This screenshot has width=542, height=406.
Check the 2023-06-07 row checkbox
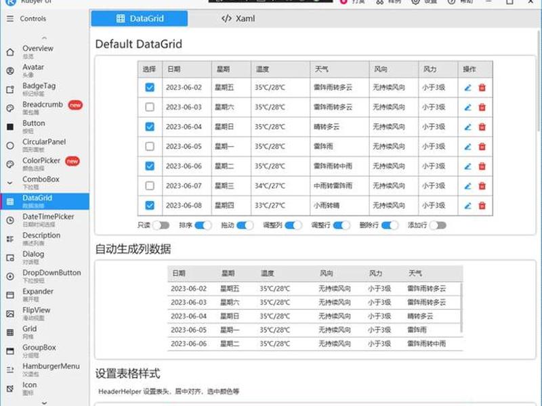coord(150,185)
